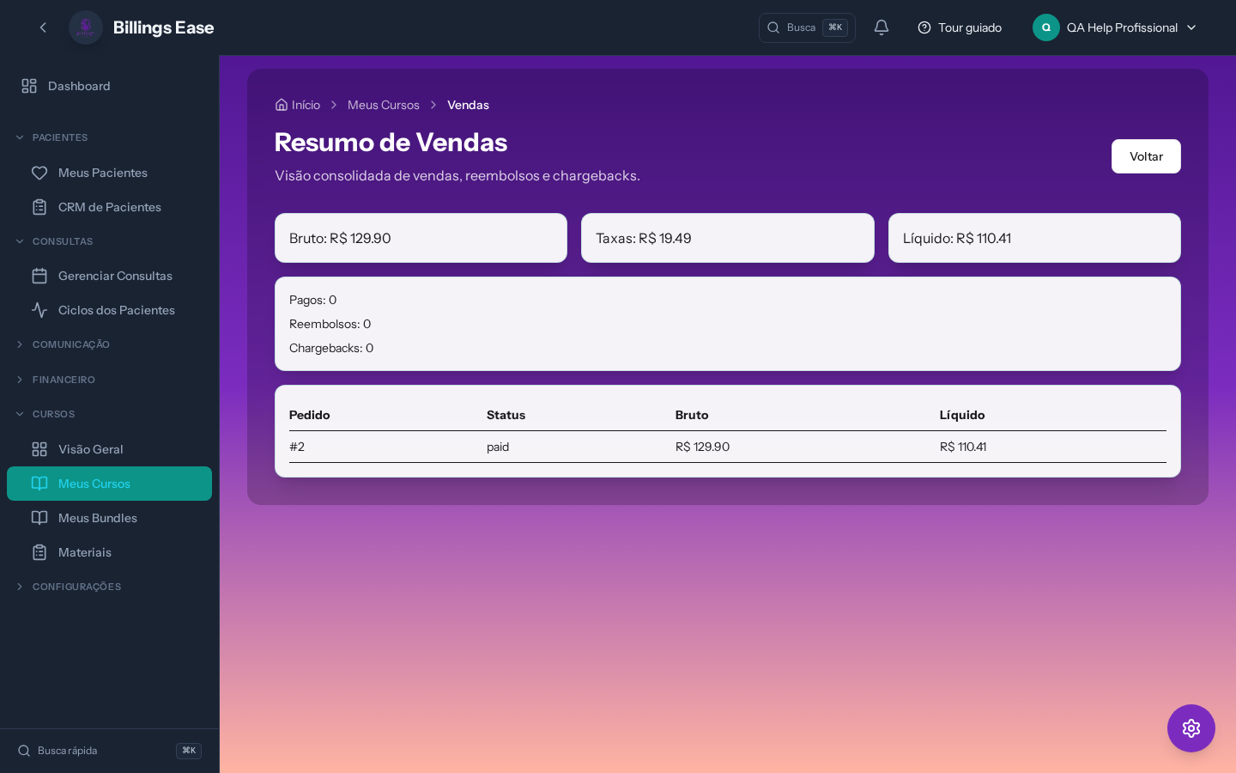Go to CRM de Pacientes
1236x773 pixels.
(109, 207)
